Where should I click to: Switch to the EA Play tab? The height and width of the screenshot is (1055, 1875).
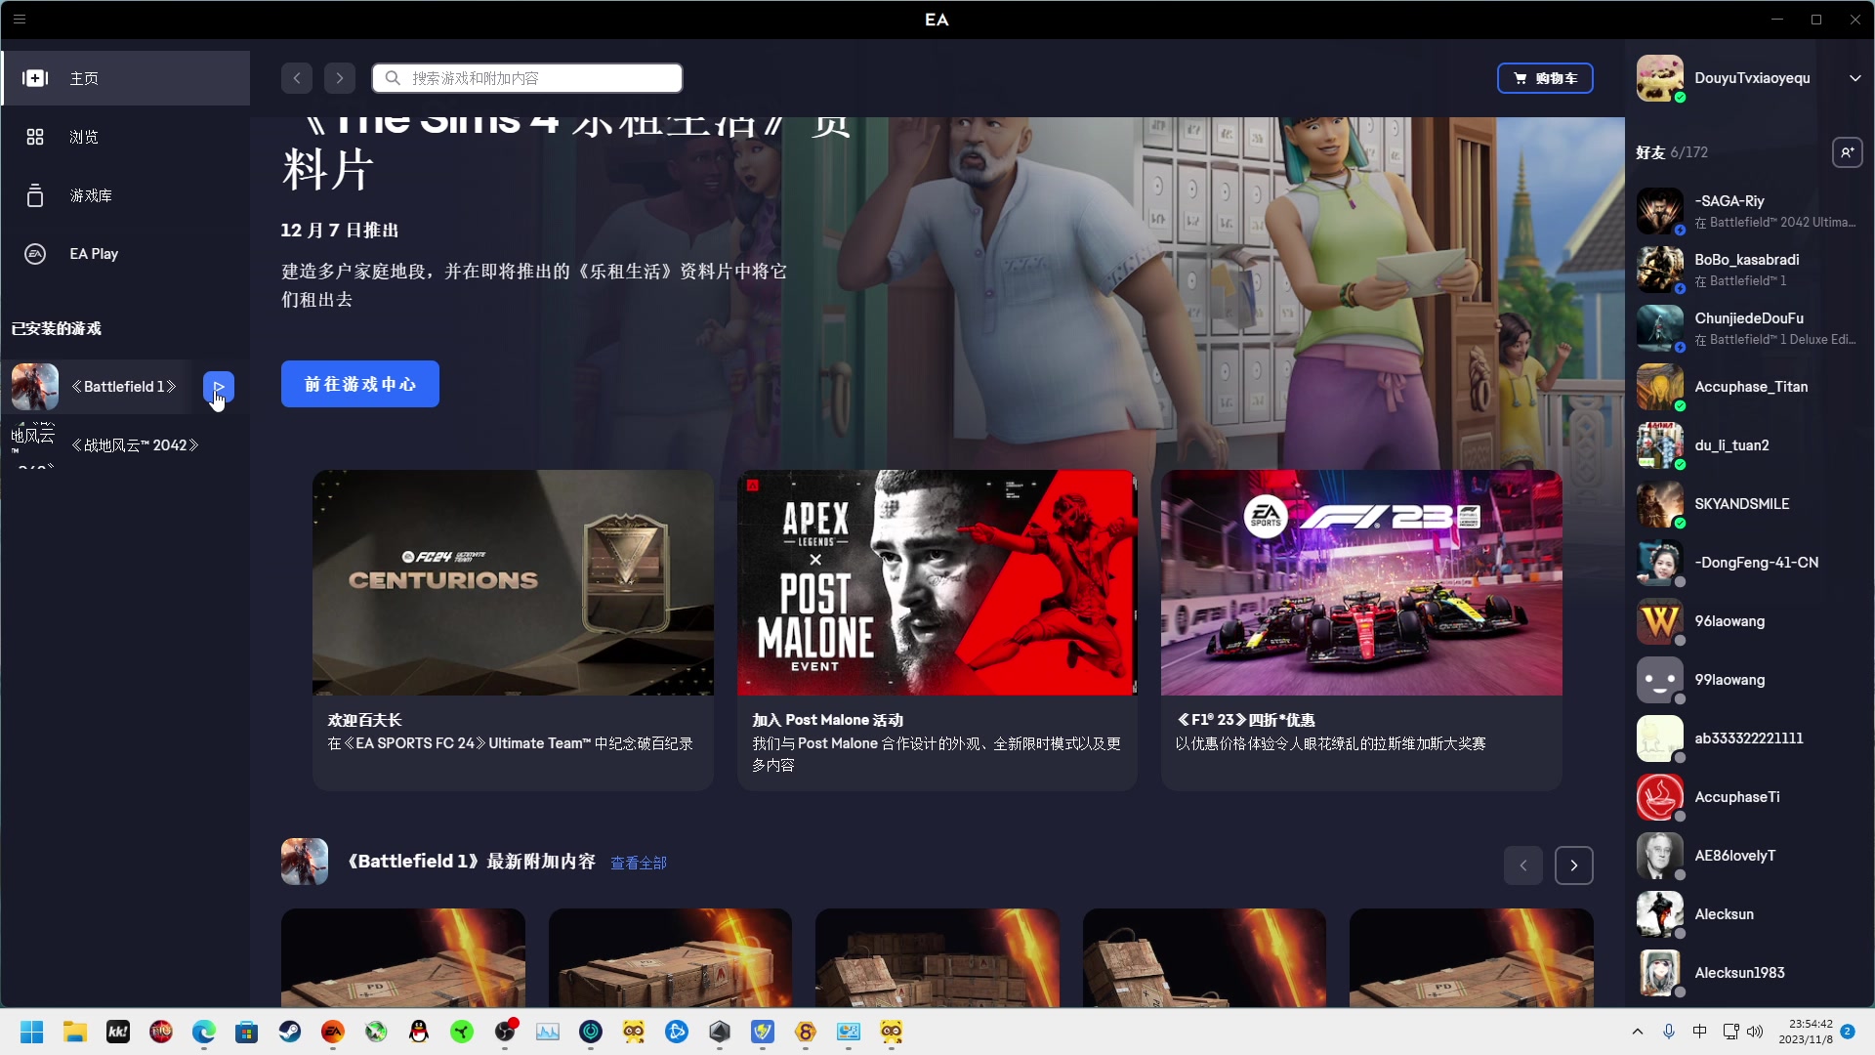126,254
